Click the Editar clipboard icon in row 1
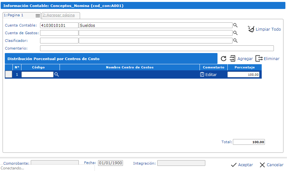 202,74
